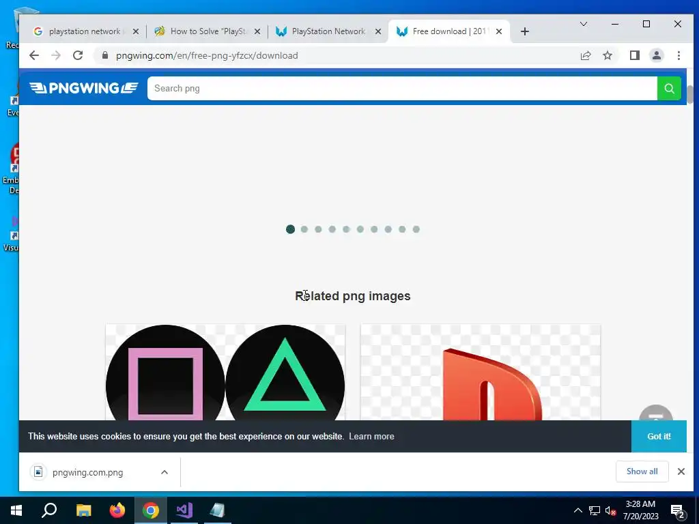Click the green search magnifier button
Screen dimensions: 699x524
tap(669, 88)
